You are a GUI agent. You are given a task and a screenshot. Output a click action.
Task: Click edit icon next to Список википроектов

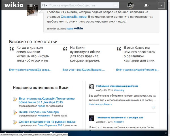pyautogui.click(x=15, y=122)
